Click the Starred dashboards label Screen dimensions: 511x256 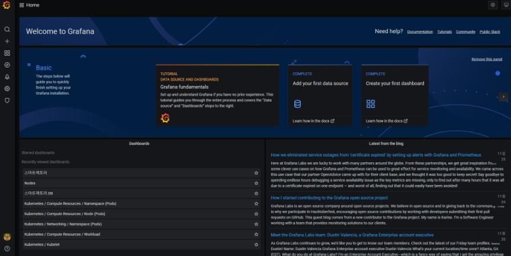(38, 153)
